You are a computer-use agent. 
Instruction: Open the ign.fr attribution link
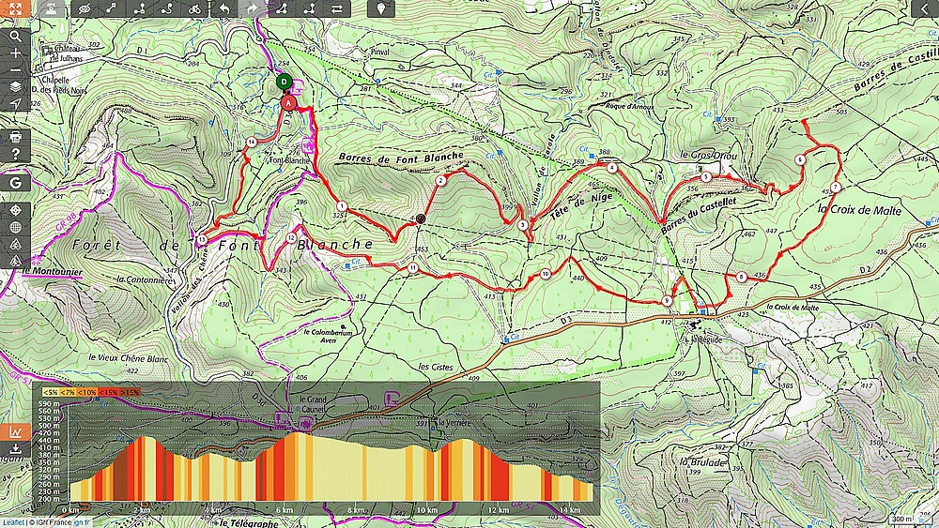click(x=80, y=522)
